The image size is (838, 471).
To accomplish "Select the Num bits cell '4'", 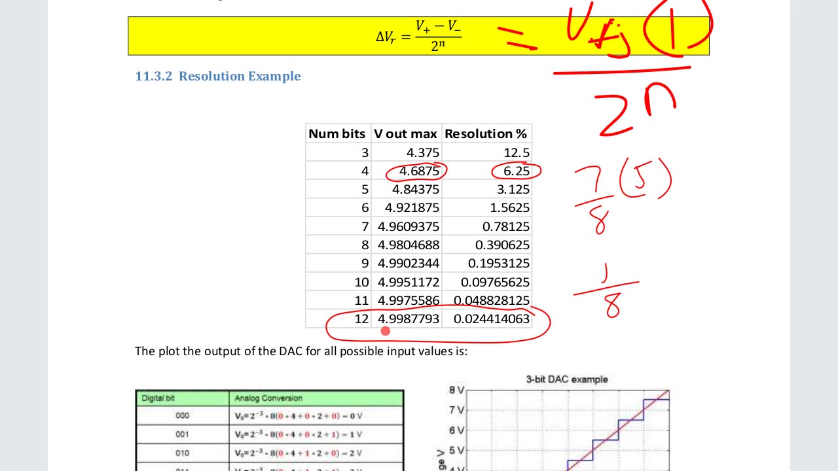I will (x=365, y=171).
